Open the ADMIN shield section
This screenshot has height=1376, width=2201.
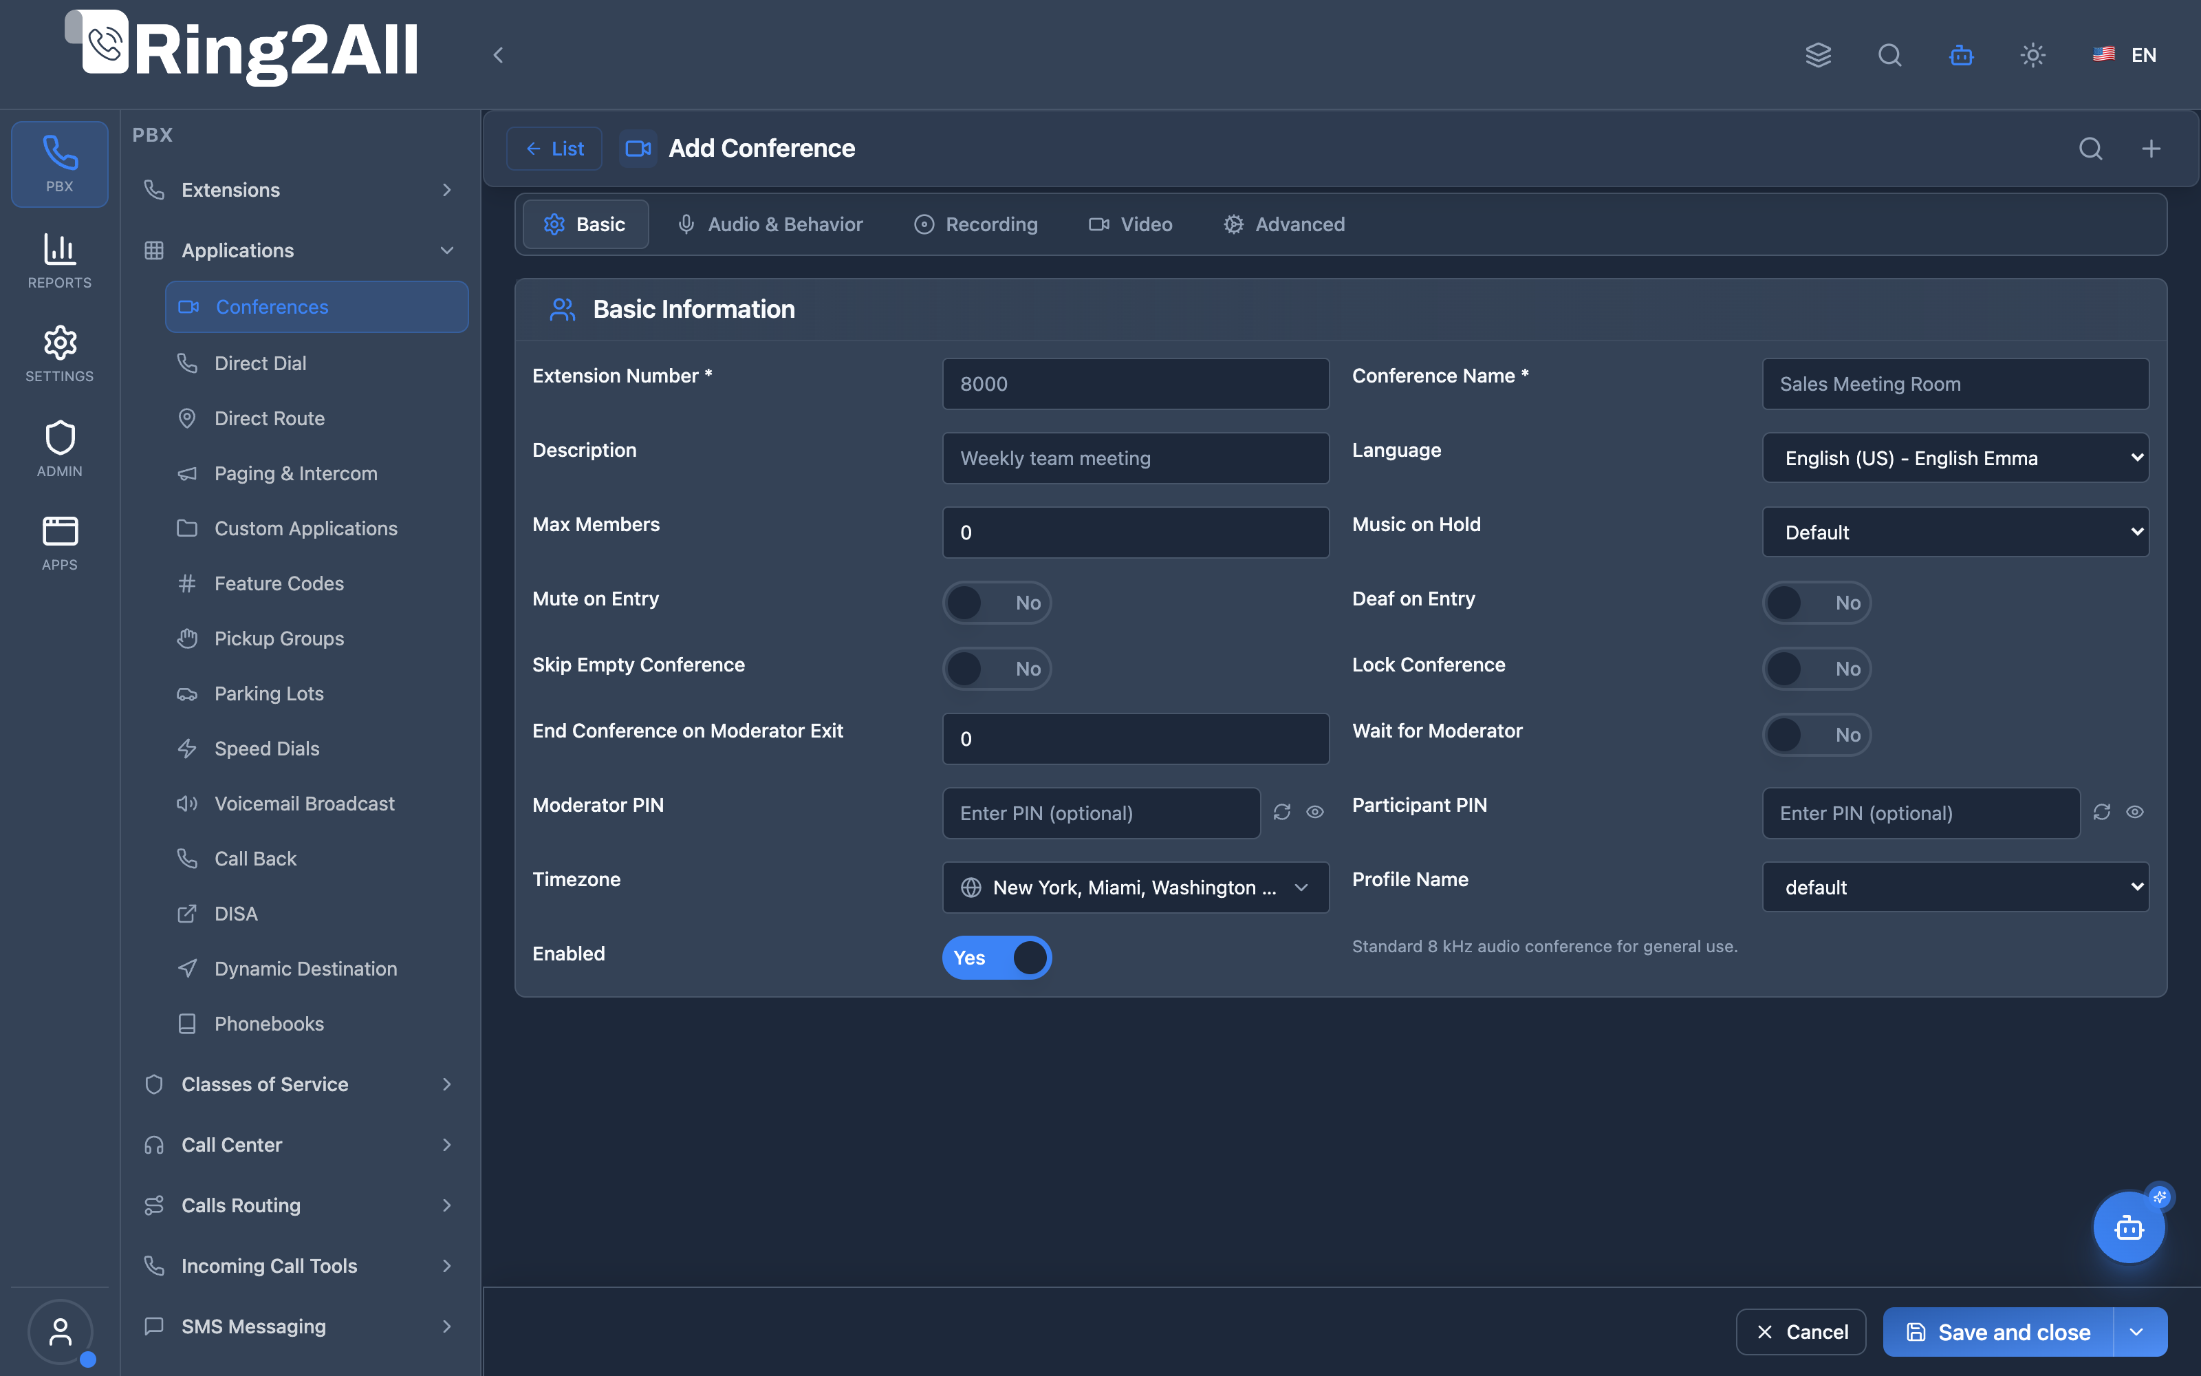(59, 449)
